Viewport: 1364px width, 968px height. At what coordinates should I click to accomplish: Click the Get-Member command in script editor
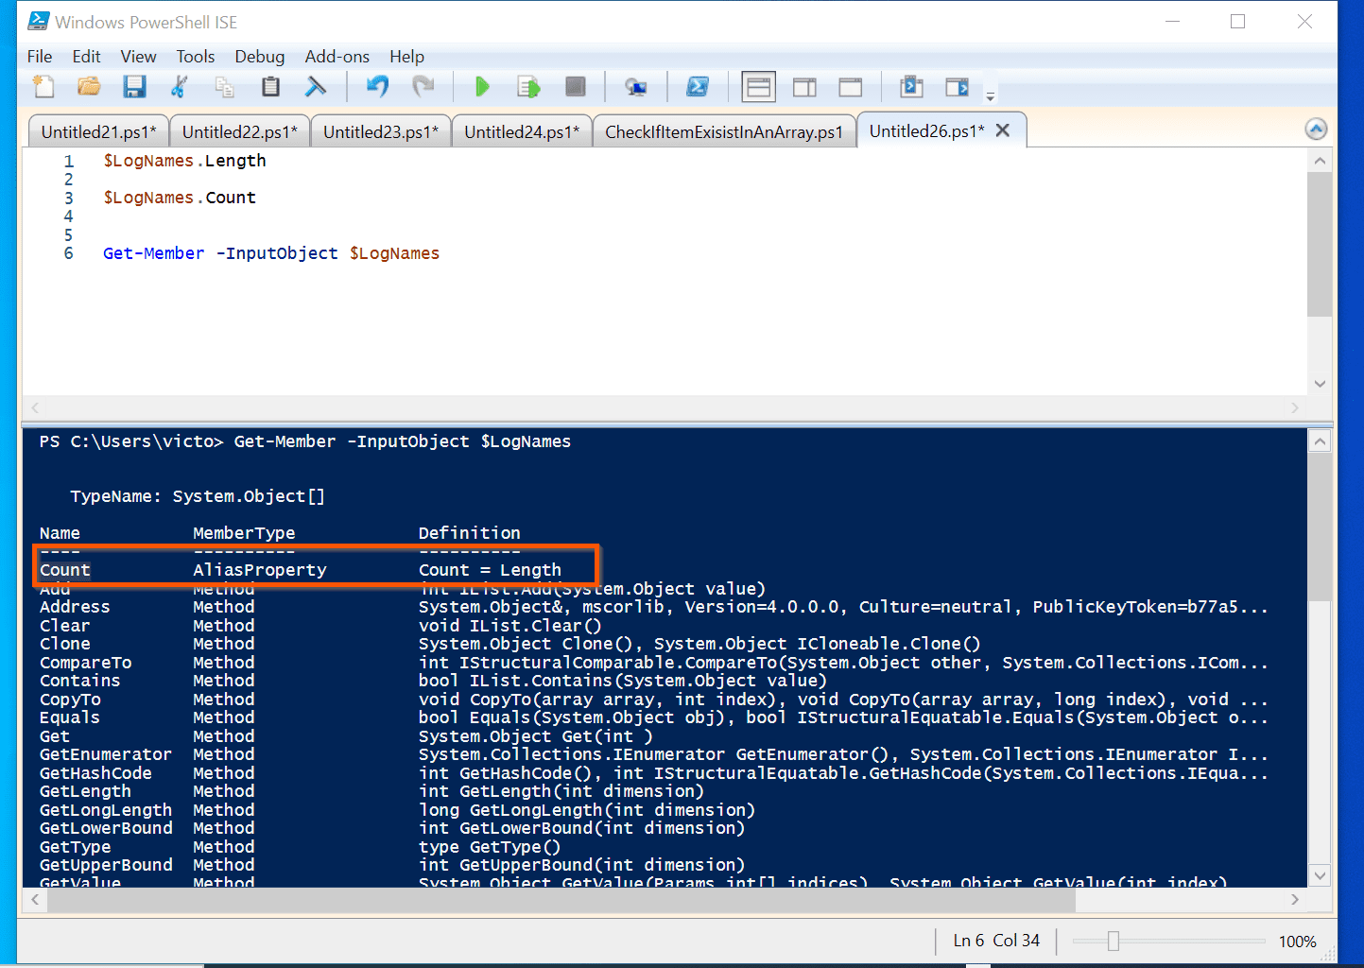(x=153, y=253)
